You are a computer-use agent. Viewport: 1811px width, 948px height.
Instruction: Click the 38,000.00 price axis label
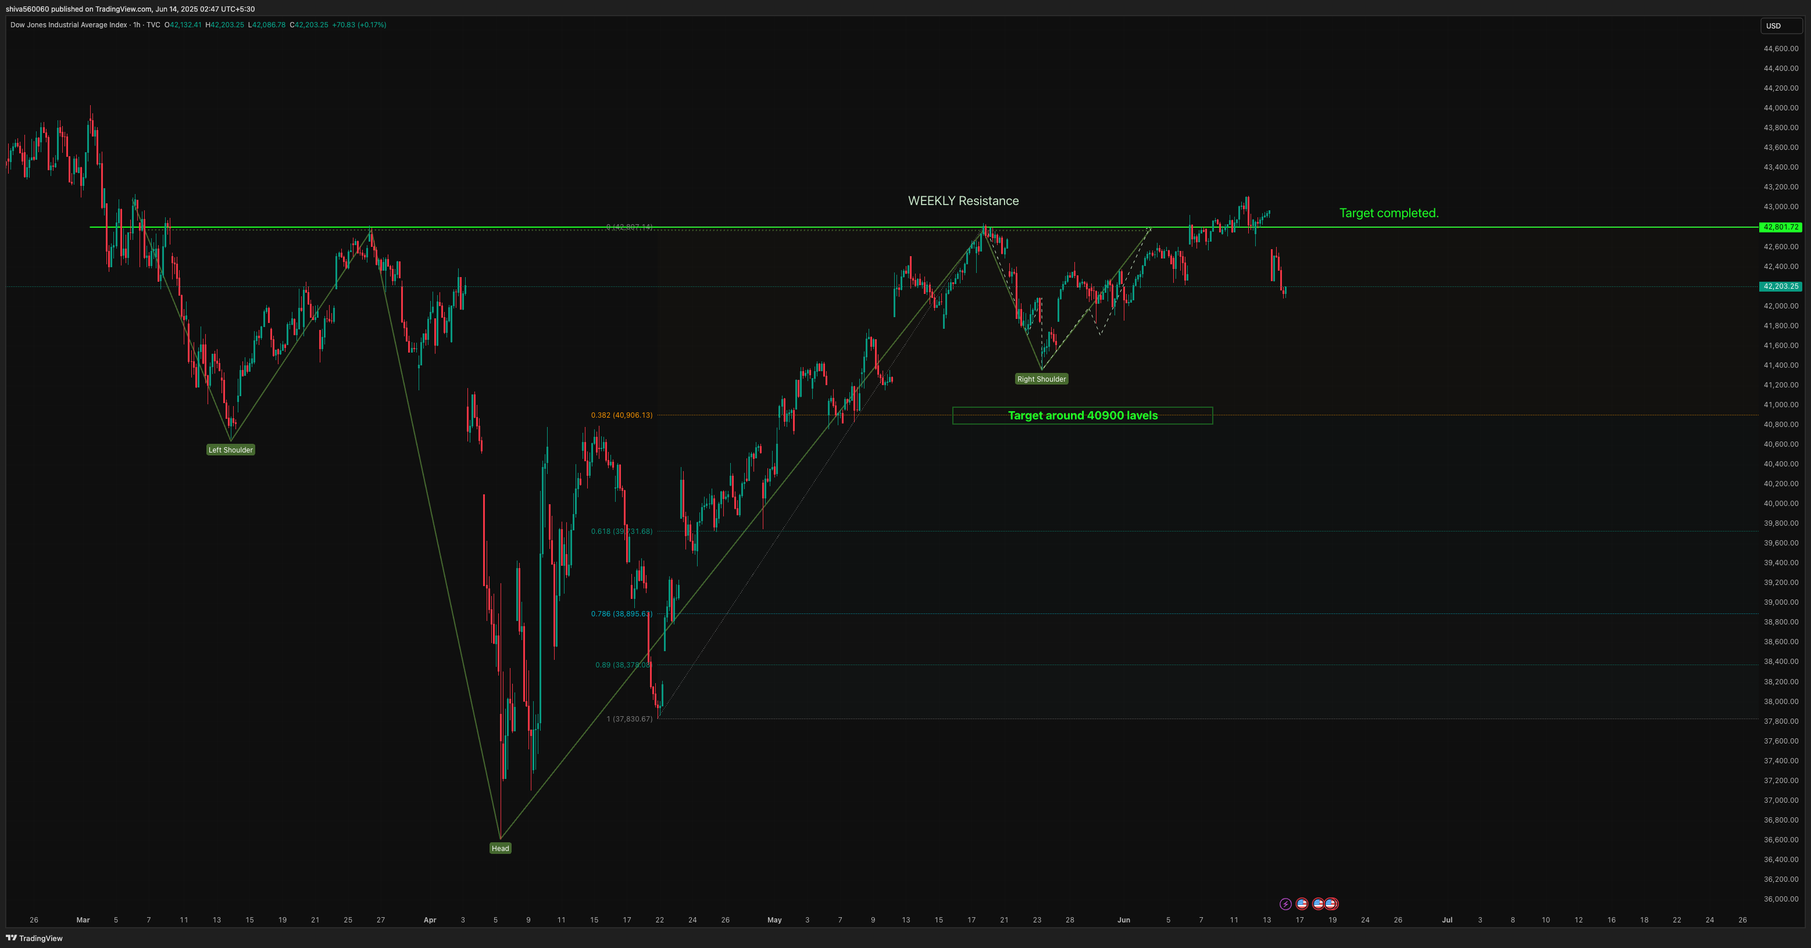[x=1781, y=702]
